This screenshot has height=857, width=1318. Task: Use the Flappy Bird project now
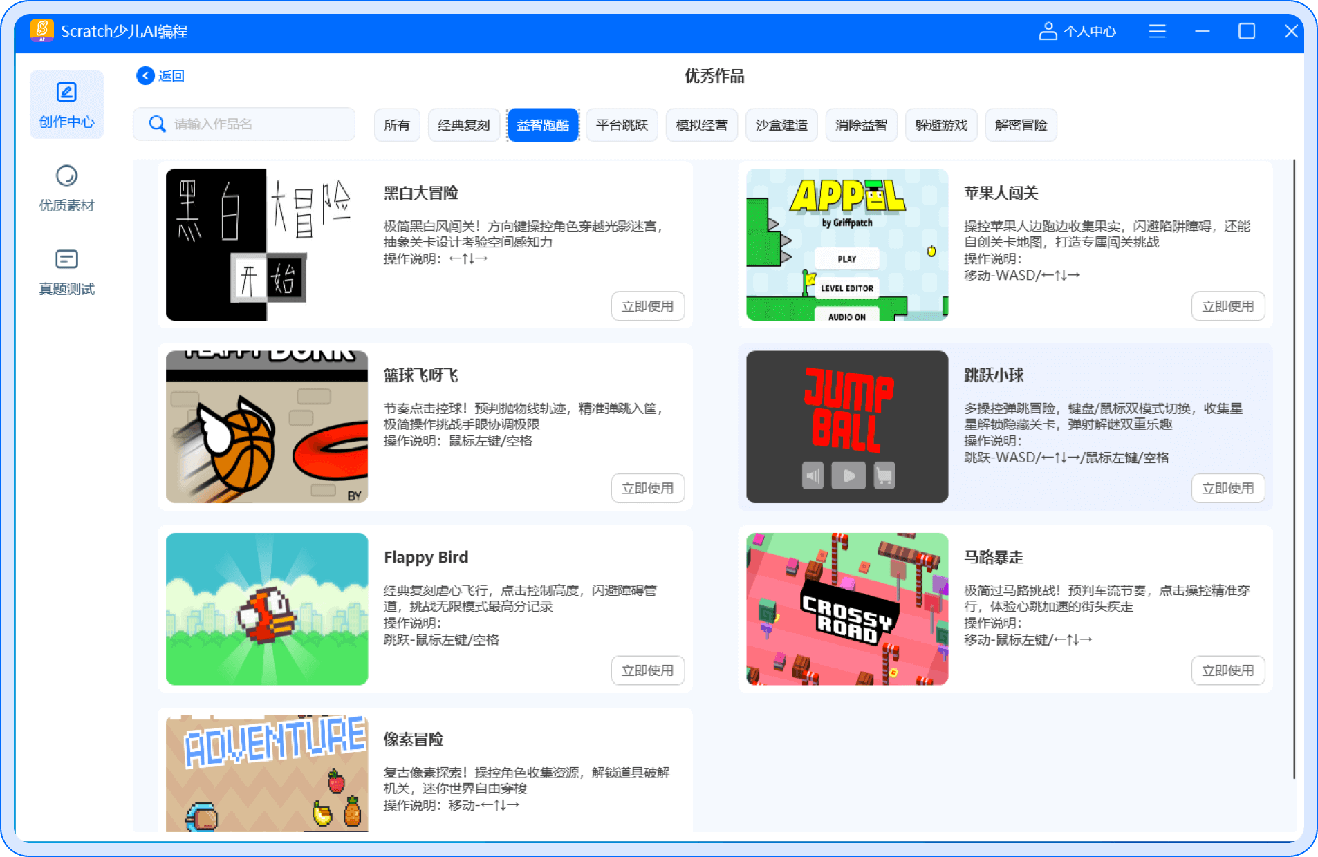click(x=647, y=670)
